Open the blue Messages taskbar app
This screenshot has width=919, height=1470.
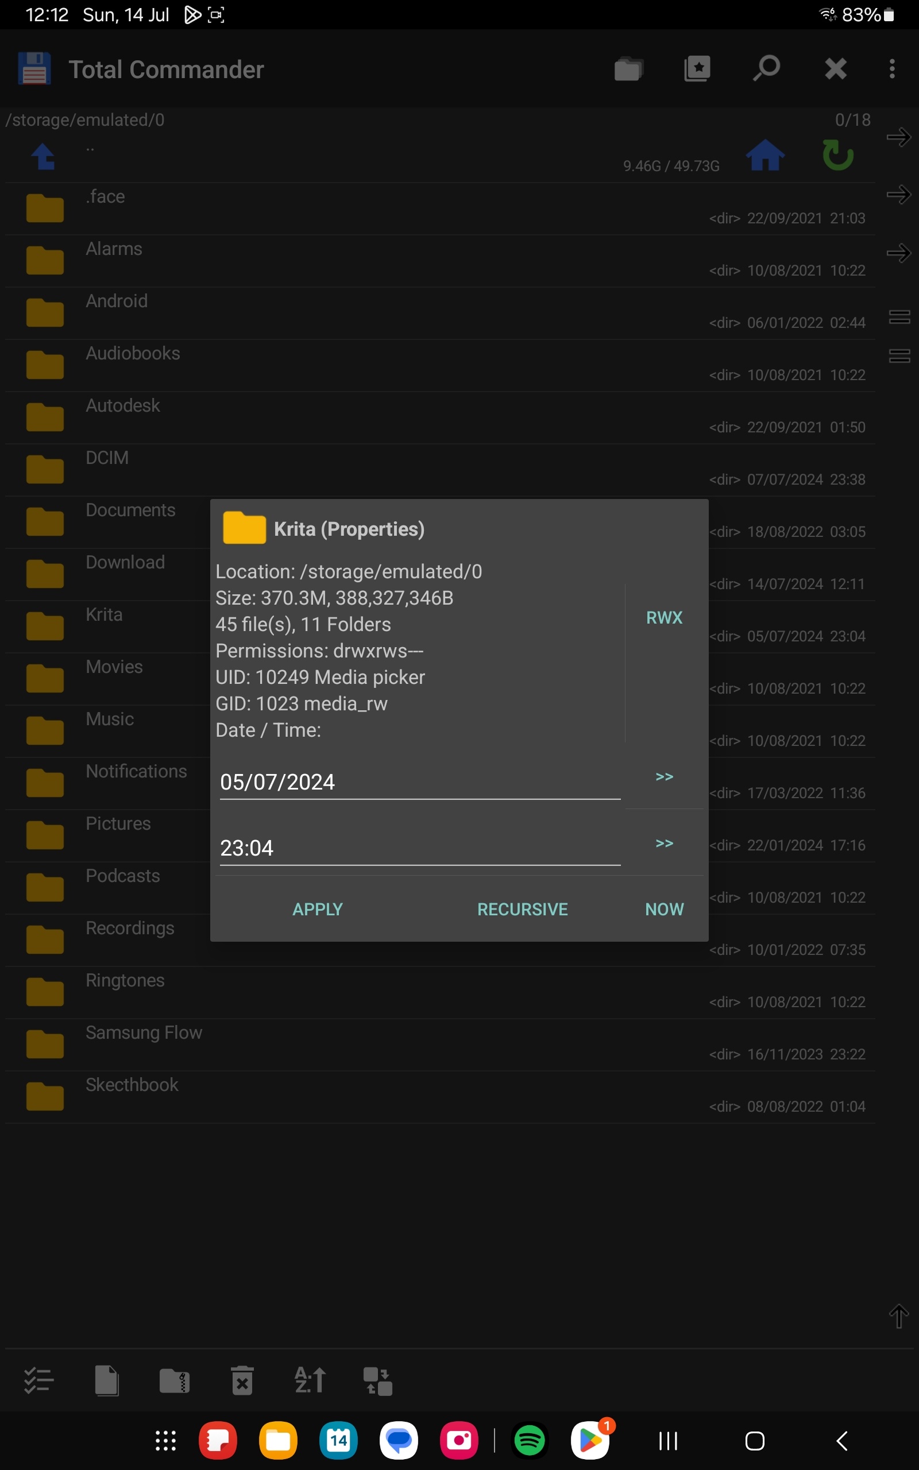click(x=399, y=1440)
